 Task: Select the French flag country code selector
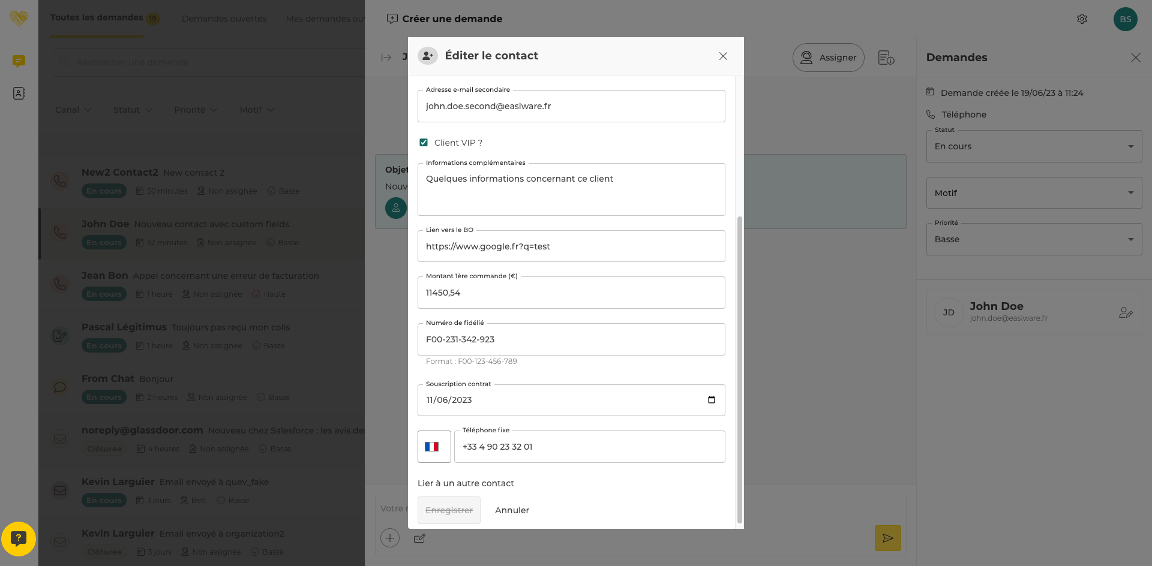click(x=434, y=447)
